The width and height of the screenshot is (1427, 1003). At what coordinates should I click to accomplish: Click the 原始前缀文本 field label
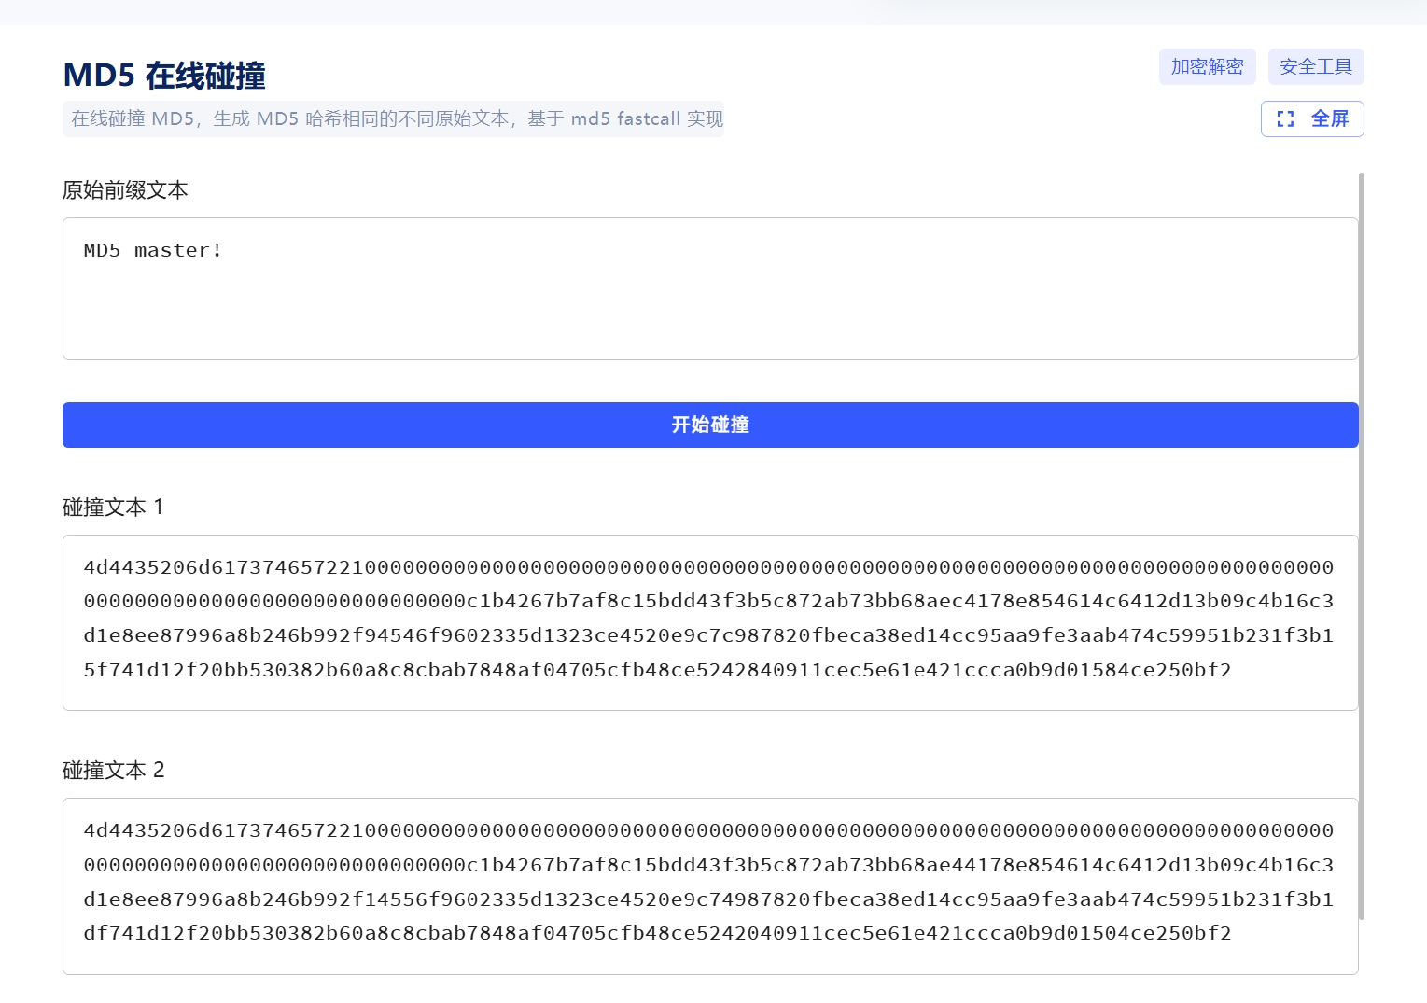[125, 190]
